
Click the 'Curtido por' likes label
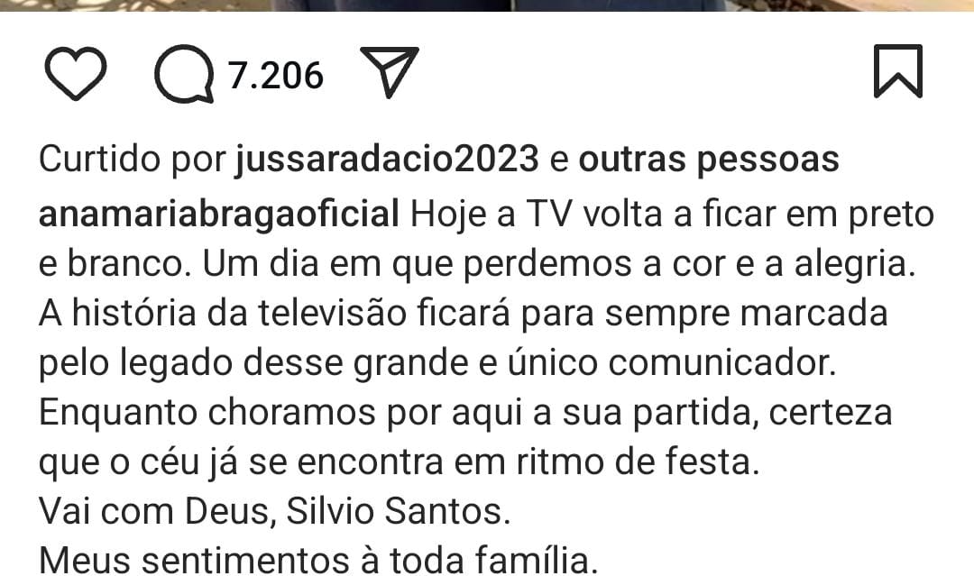click(133, 160)
